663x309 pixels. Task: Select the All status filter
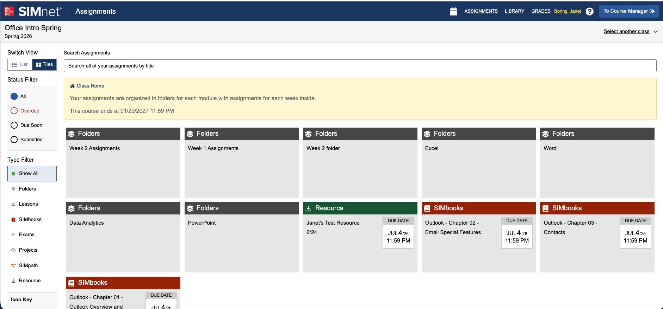(14, 96)
